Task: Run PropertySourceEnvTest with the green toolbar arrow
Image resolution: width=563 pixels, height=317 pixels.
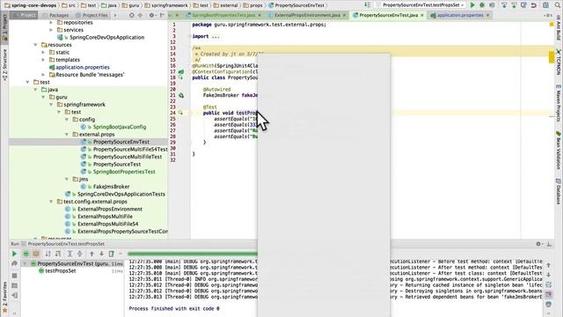Action: [472, 5]
